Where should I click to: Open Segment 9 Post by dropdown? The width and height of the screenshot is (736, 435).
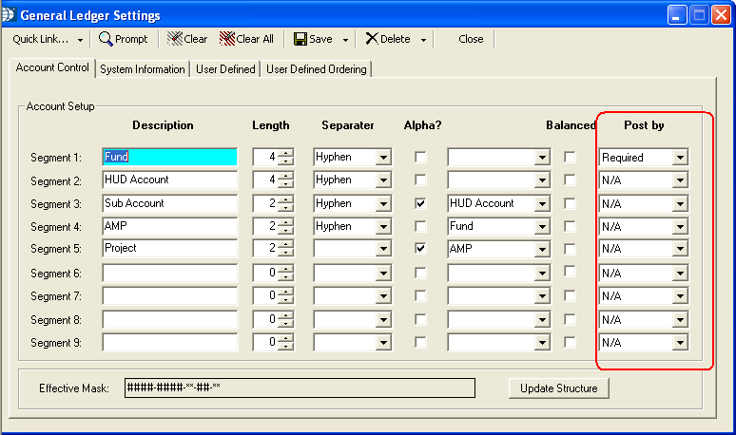click(680, 343)
